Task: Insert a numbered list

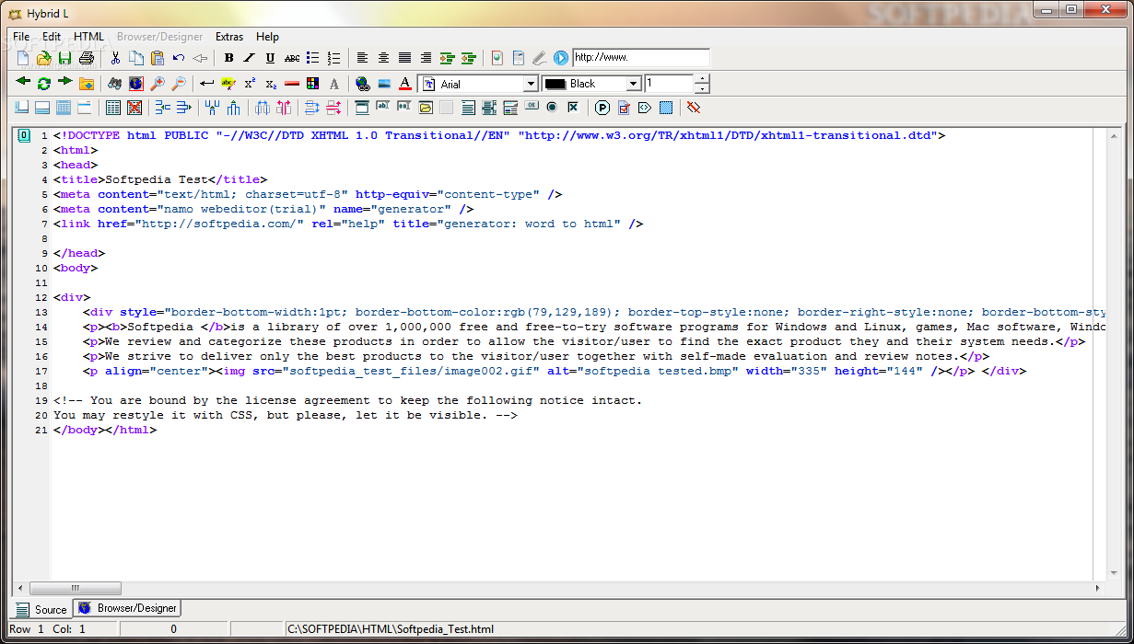Action: (x=333, y=58)
